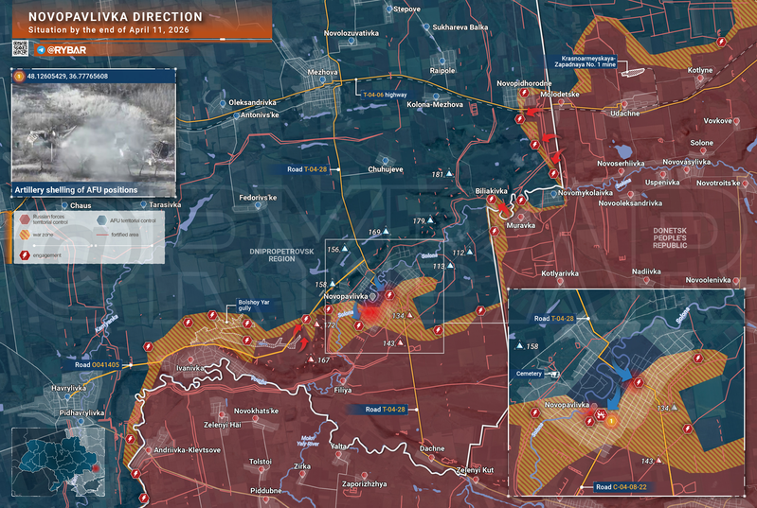
Task: Click the AFU territorial control blue hexagon
Action: pyautogui.click(x=102, y=220)
